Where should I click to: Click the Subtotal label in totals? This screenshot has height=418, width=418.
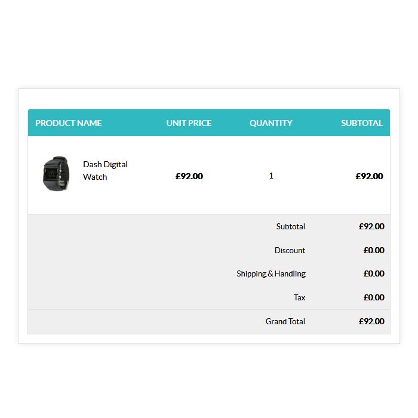point(291,226)
